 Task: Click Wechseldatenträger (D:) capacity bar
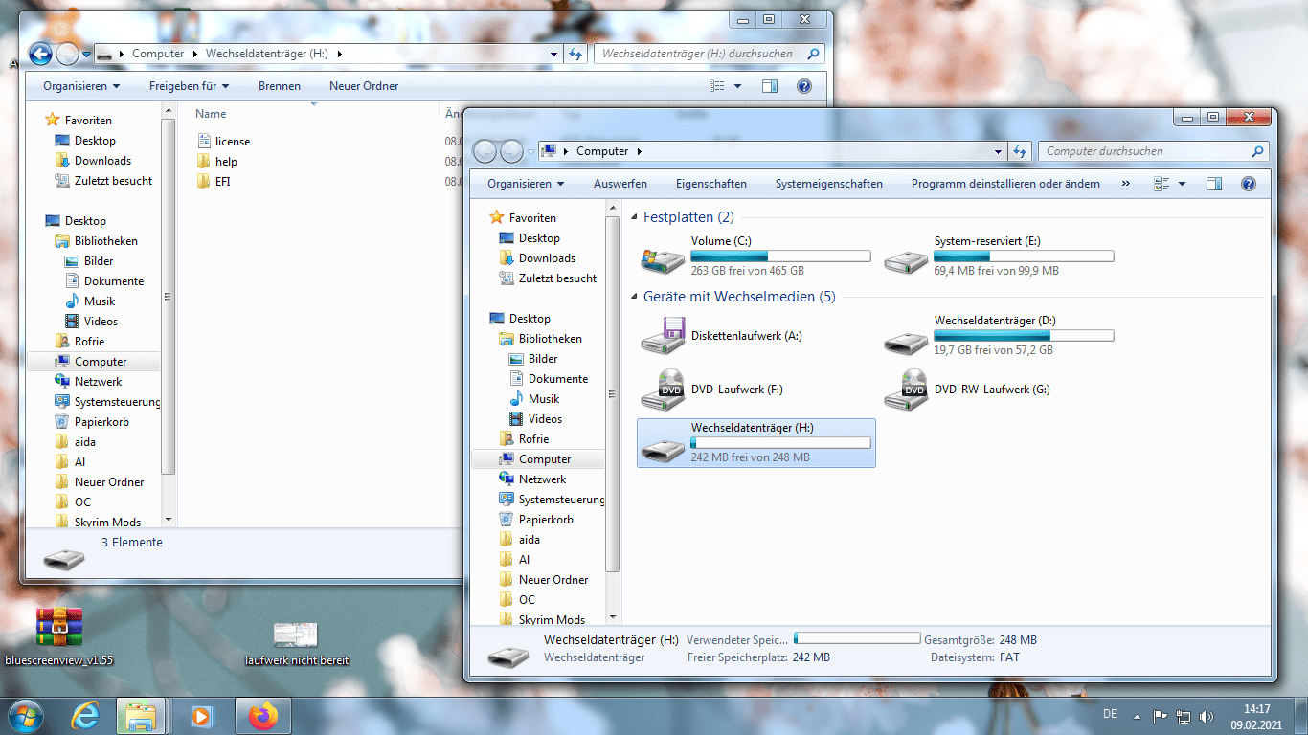pos(1024,336)
